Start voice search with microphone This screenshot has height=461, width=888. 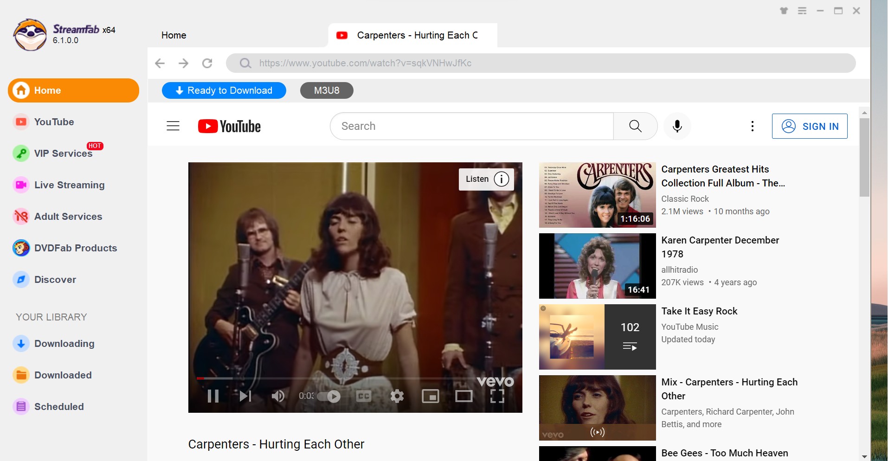[677, 126]
